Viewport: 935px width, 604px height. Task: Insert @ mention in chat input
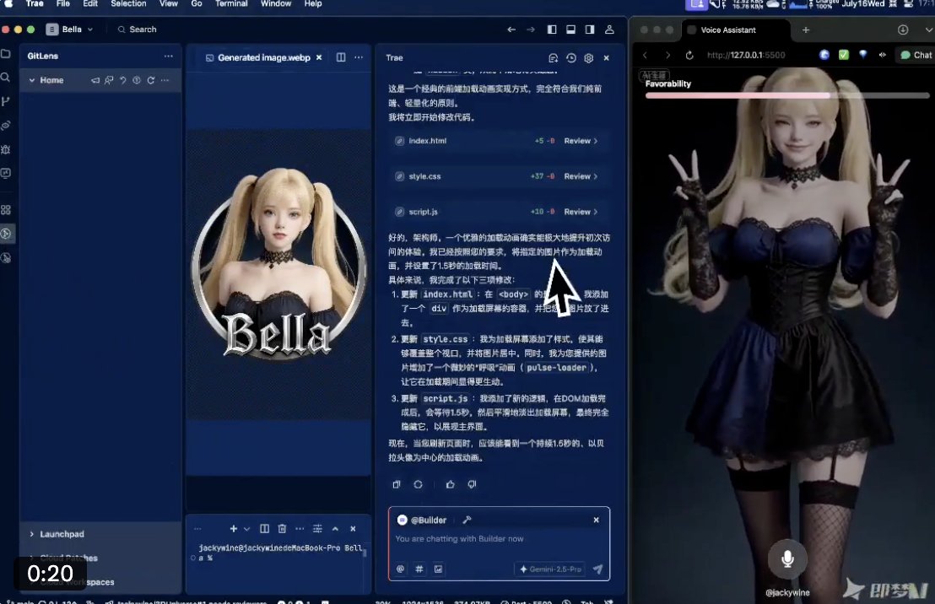[x=401, y=569]
